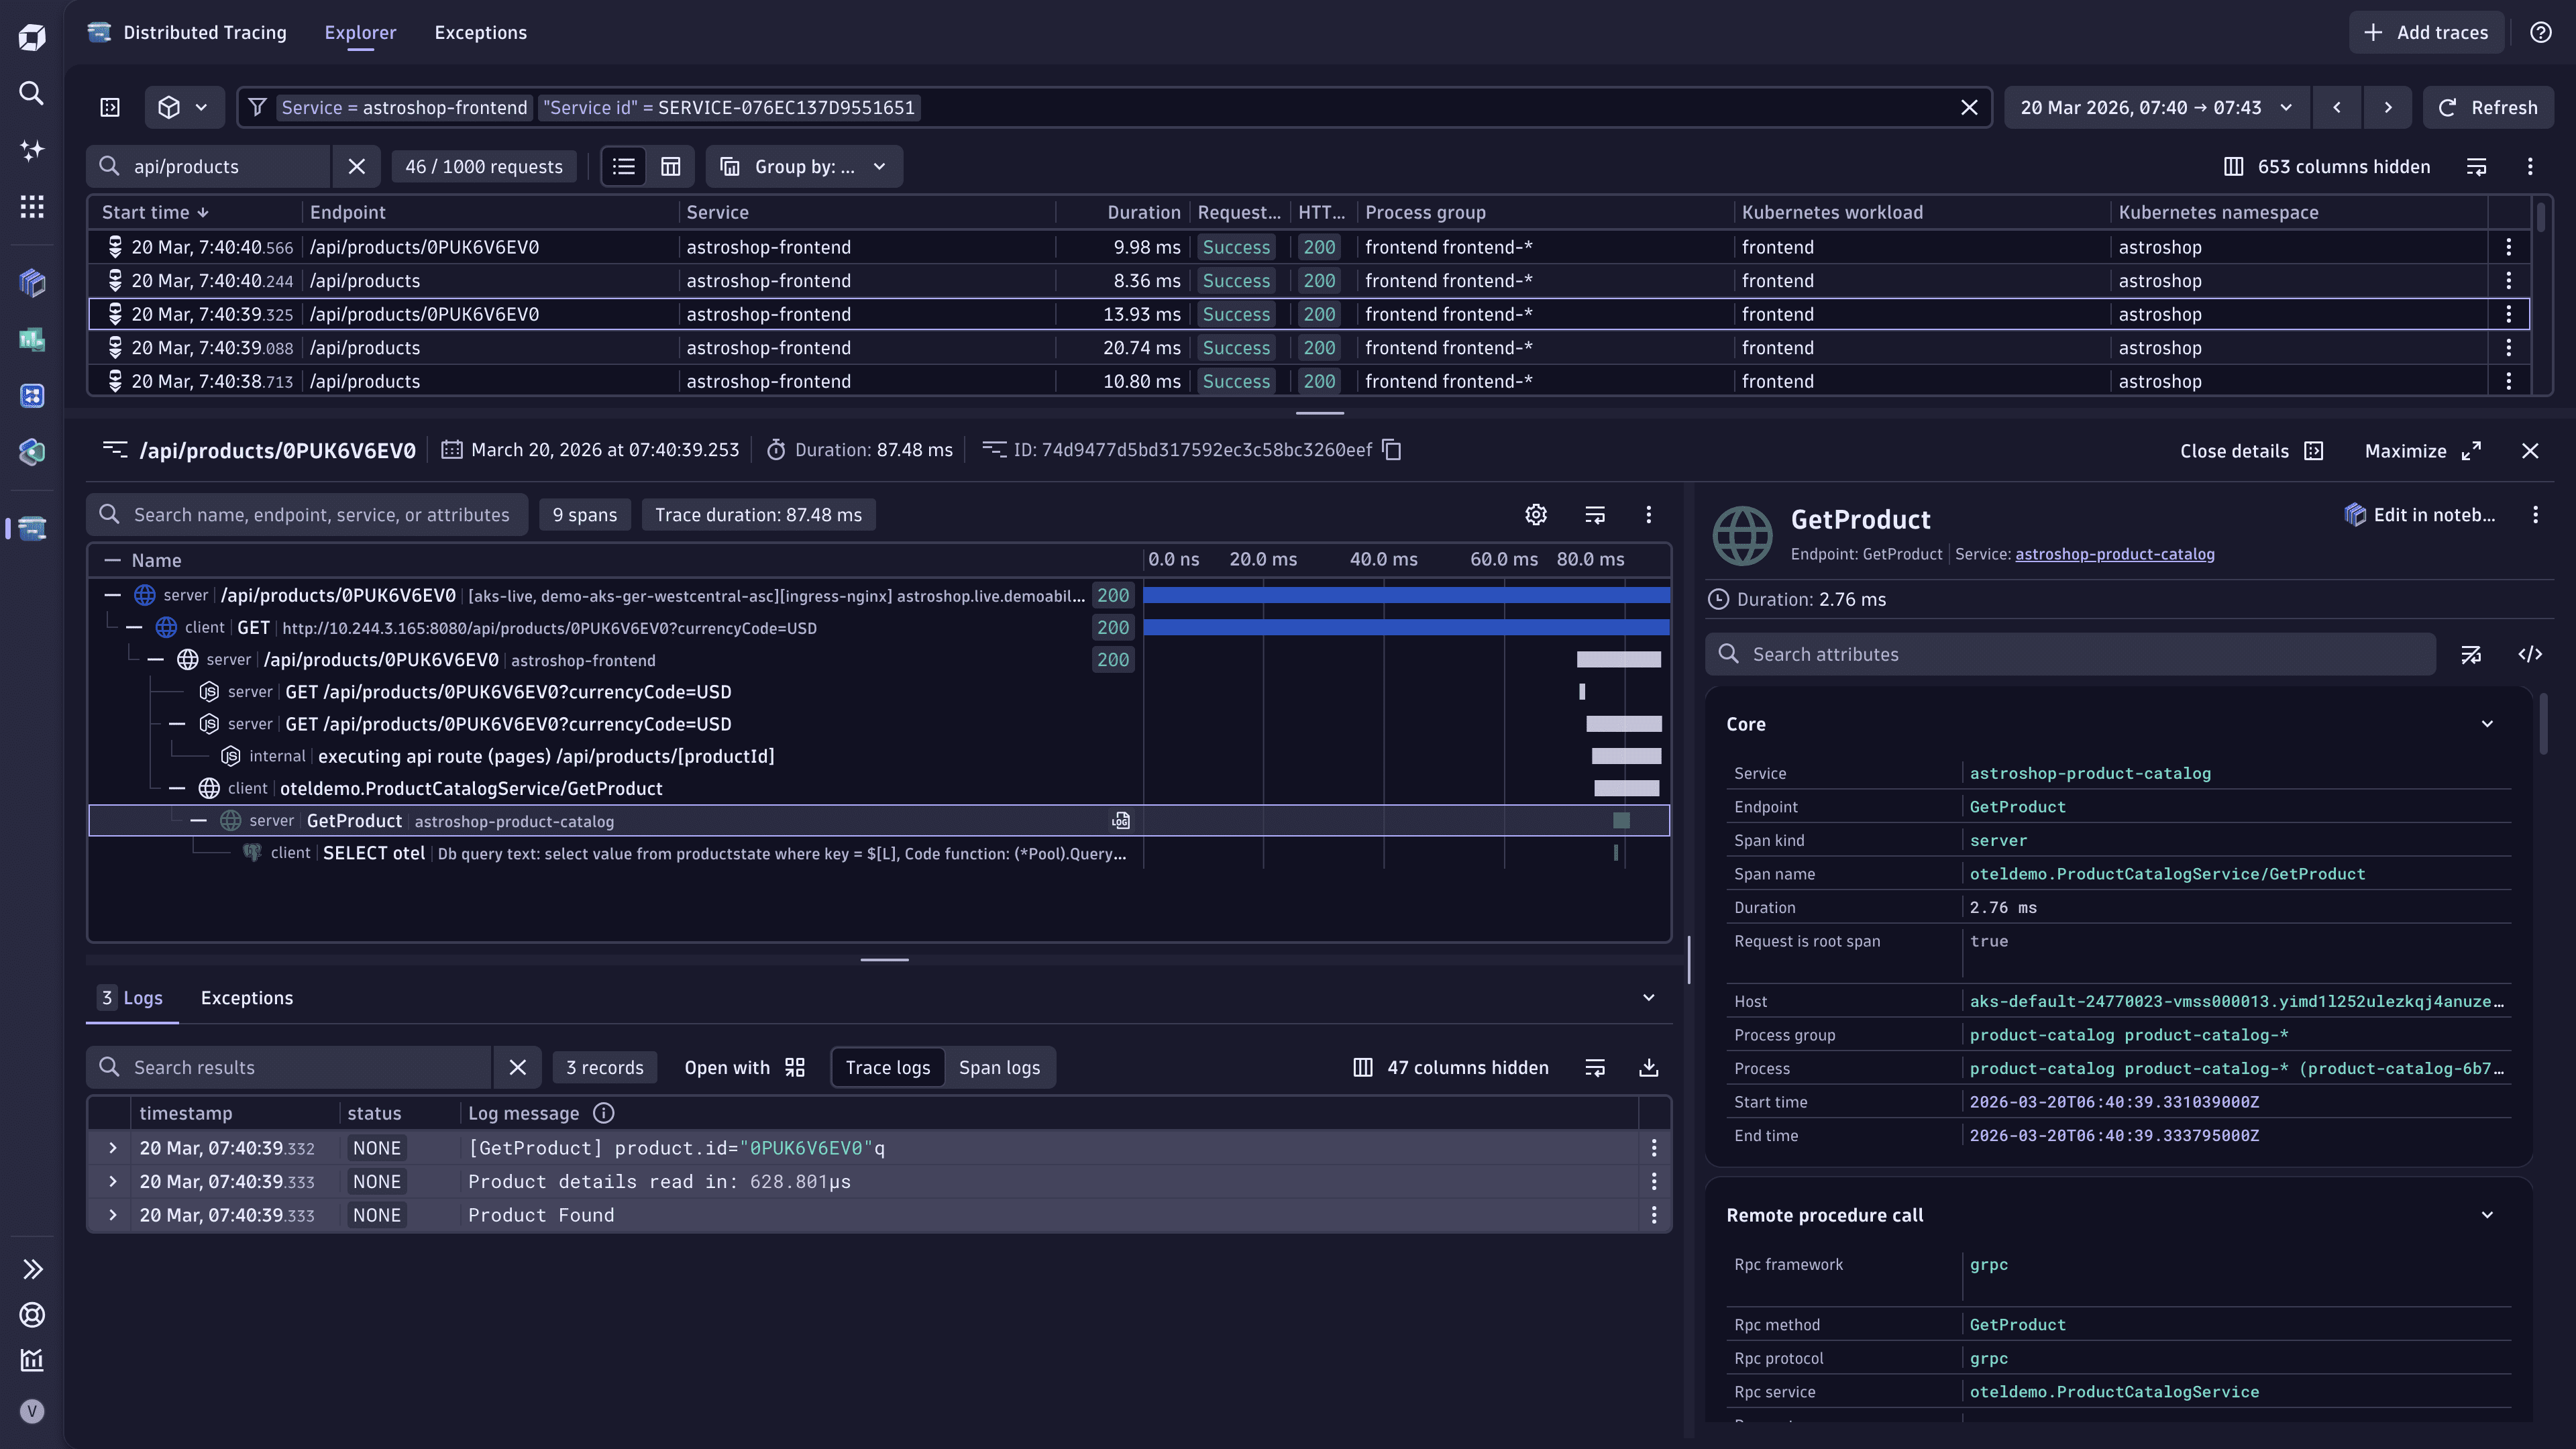Collapse the root server span tree node
The image size is (2576, 1449).
(113, 596)
